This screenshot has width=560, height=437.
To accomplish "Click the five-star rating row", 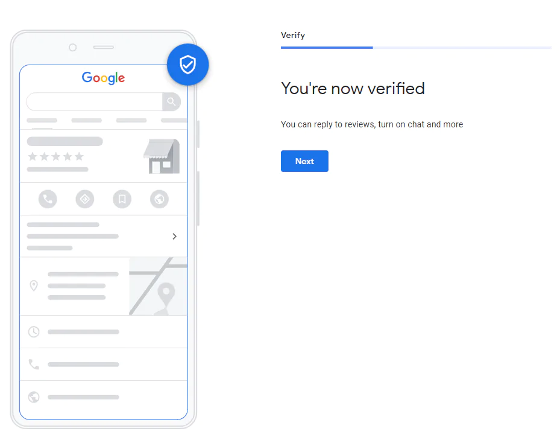I will tap(55, 157).
